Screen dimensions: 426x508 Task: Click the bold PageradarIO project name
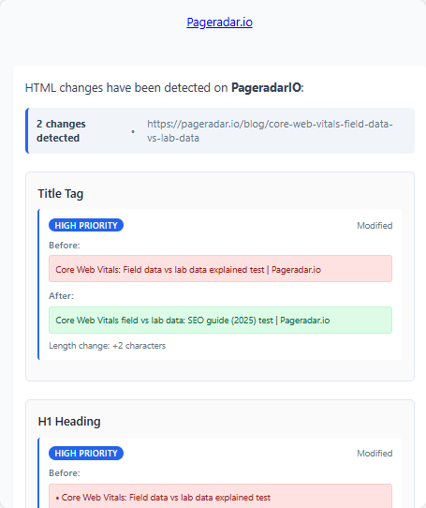click(x=267, y=88)
